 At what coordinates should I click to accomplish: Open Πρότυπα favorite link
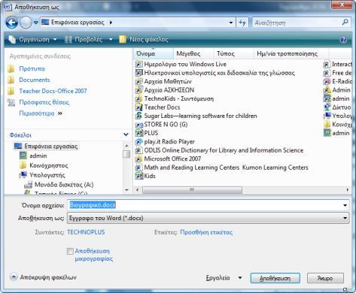click(x=32, y=68)
